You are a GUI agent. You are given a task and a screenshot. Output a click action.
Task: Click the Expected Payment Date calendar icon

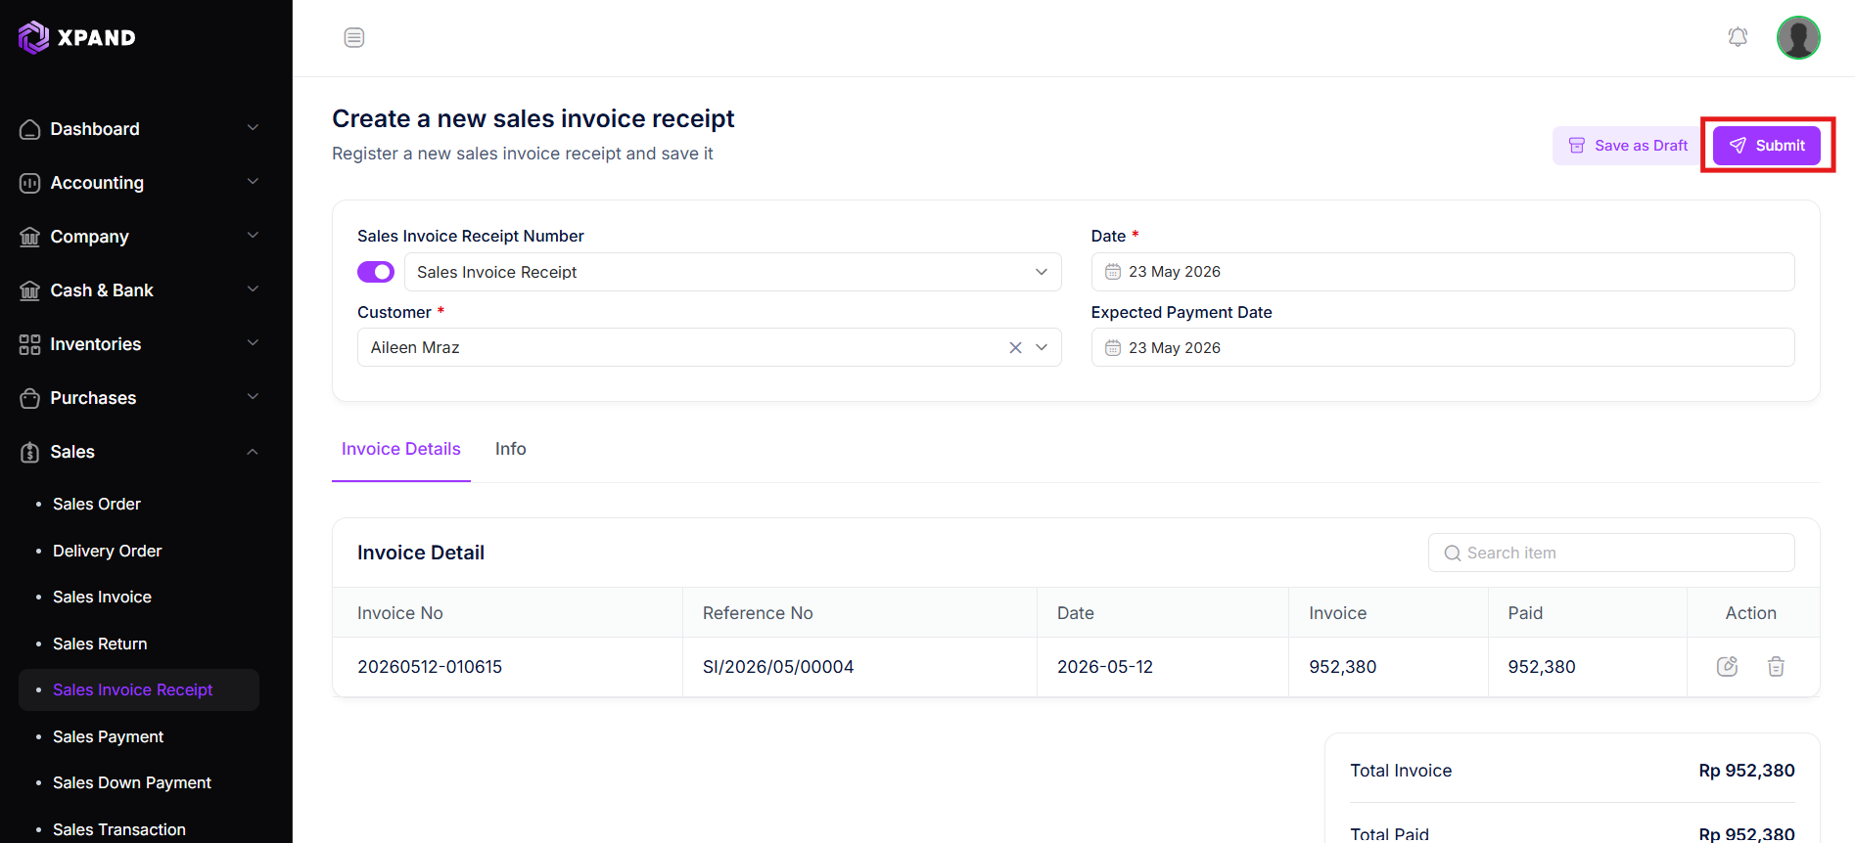pos(1113,348)
